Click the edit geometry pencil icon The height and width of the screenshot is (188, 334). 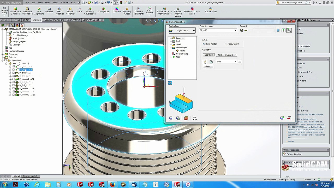(205, 62)
